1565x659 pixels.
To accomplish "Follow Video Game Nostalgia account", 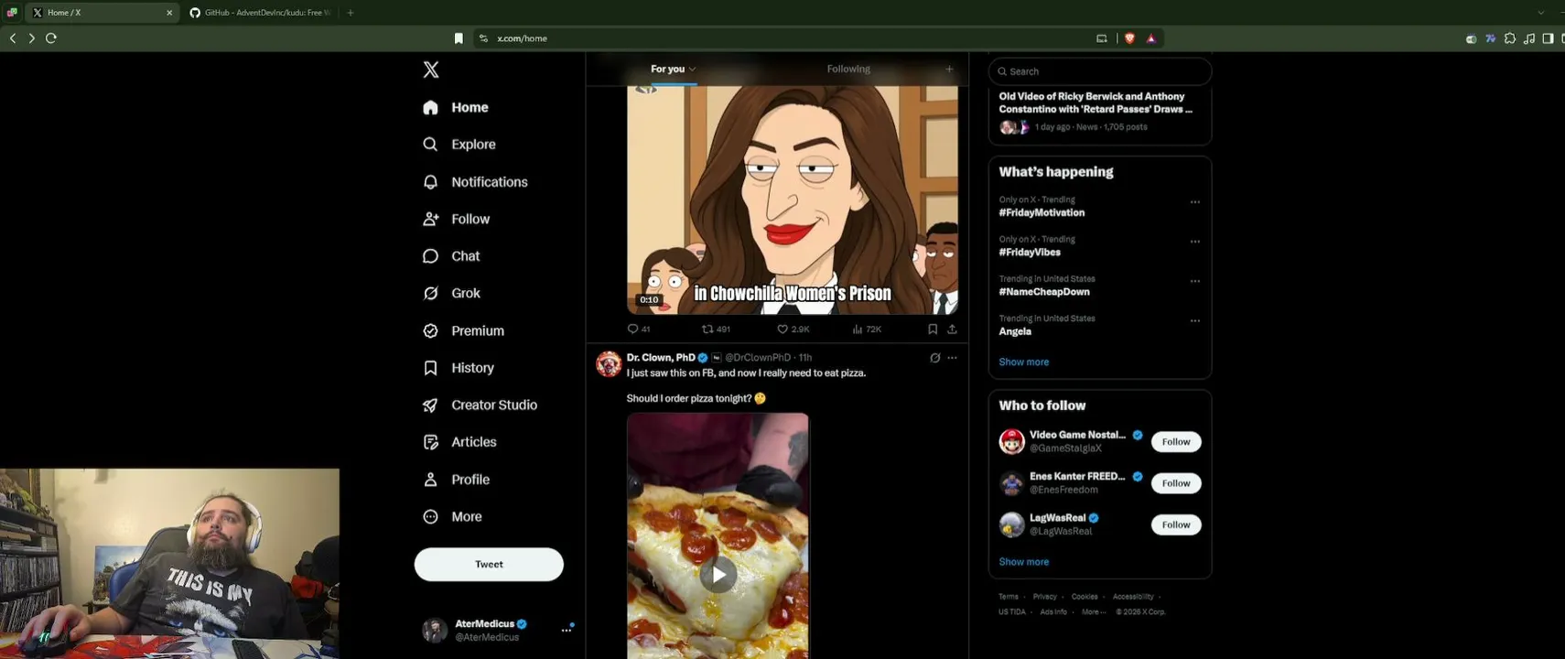I will (1176, 442).
